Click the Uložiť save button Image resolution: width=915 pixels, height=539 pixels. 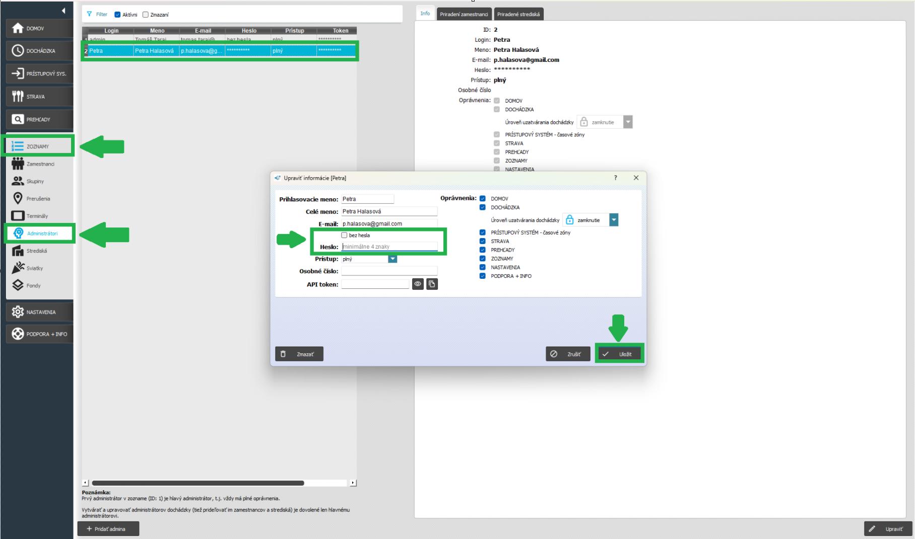[x=619, y=354]
